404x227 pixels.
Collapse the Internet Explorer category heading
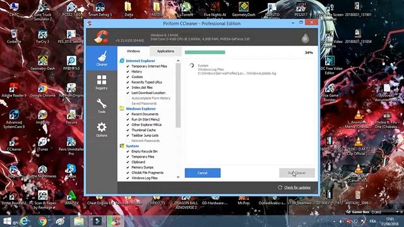click(140, 61)
